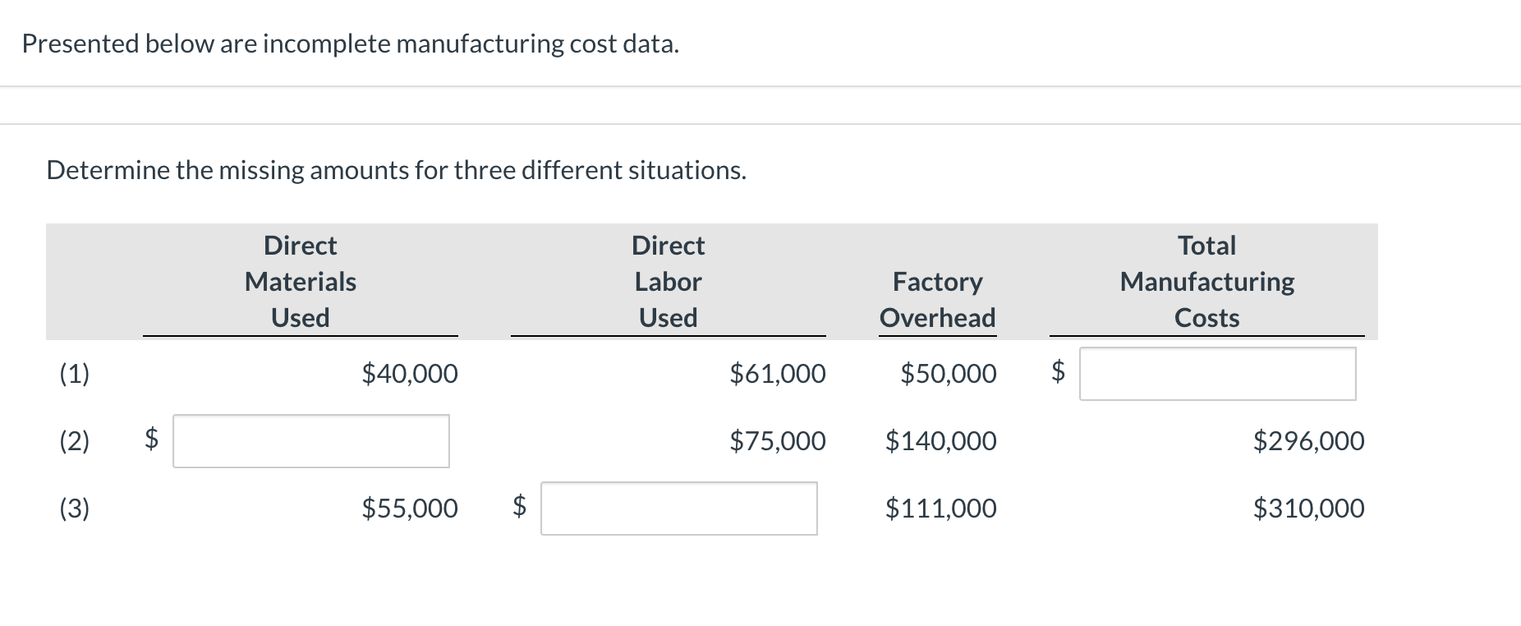Click the $310,000 total for situation 3
Viewport: 1521px width, 626px height.
pos(1309,509)
